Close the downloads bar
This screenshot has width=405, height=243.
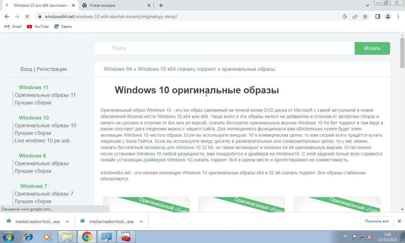pos(399,221)
